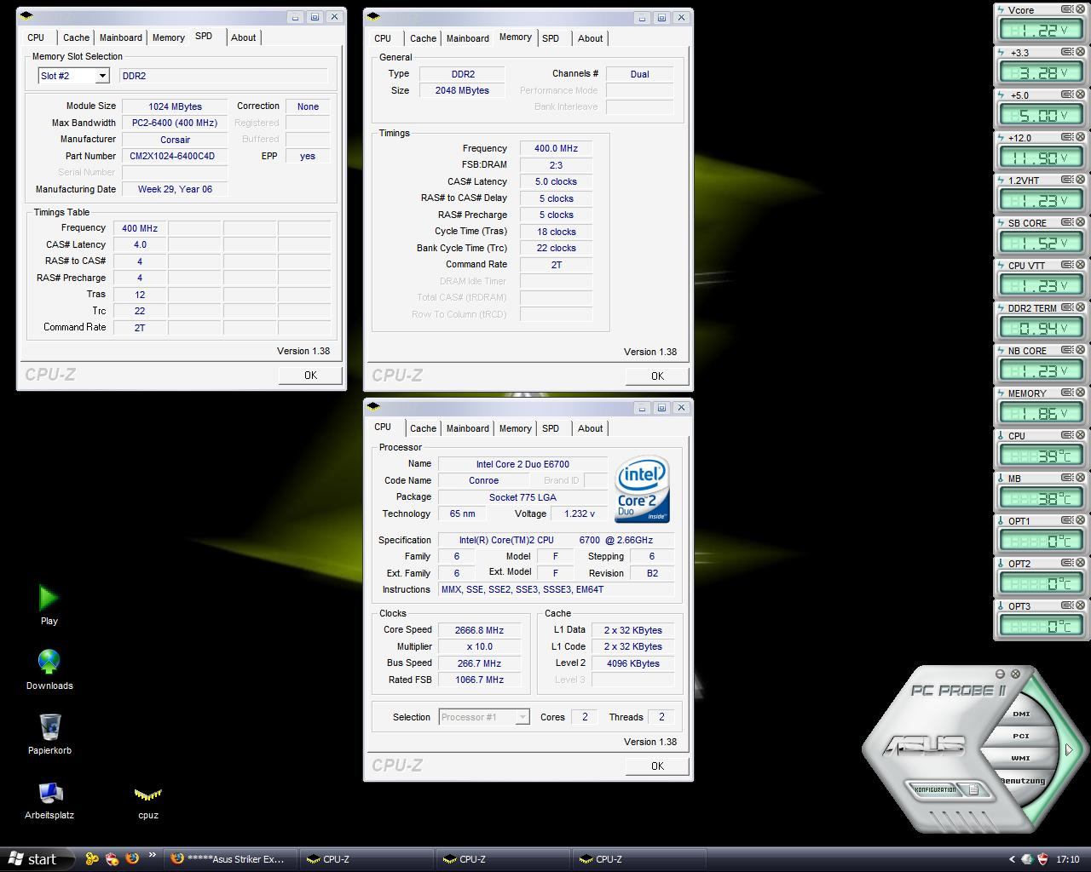Close the +12.0 voltage sensor panel
This screenshot has width=1091, height=872.
[1081, 137]
